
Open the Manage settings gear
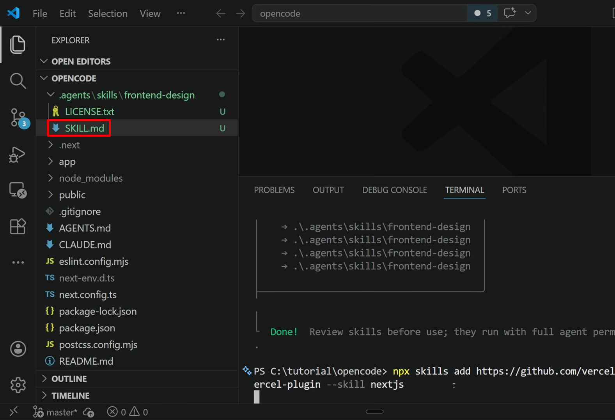(x=18, y=385)
